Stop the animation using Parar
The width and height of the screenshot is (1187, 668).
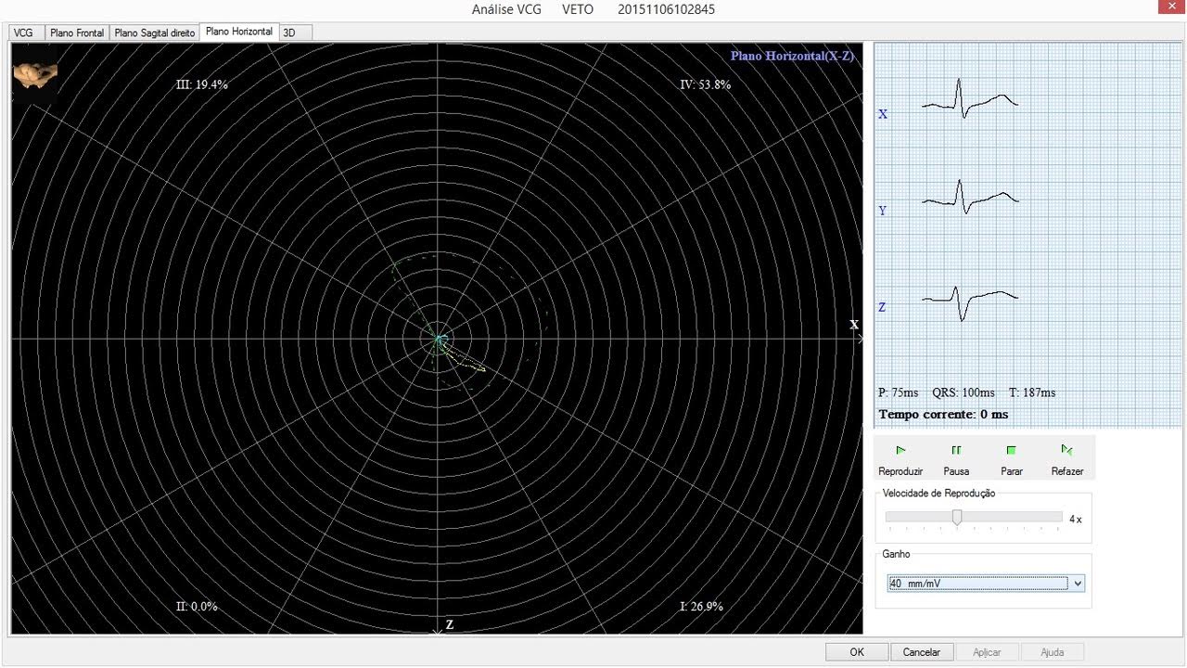pyautogui.click(x=1012, y=451)
